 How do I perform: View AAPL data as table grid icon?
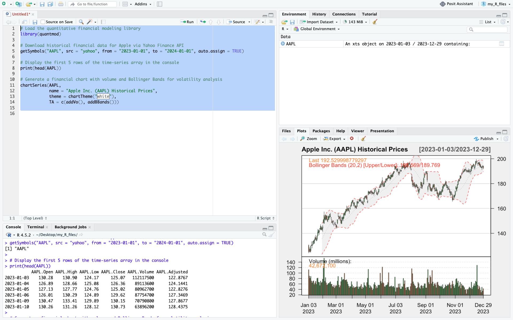point(502,44)
